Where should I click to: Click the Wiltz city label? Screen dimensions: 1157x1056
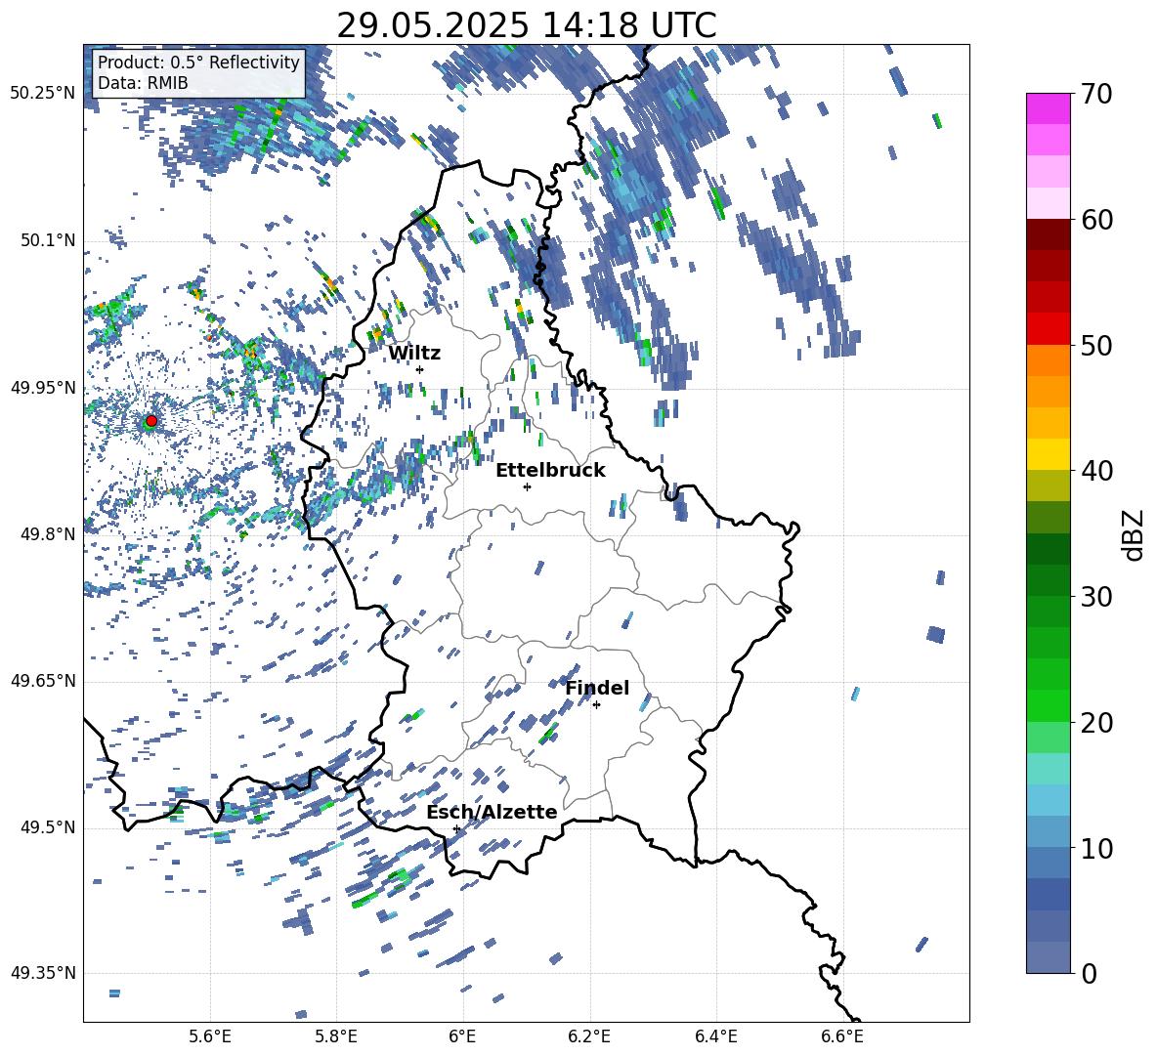pyautogui.click(x=414, y=354)
